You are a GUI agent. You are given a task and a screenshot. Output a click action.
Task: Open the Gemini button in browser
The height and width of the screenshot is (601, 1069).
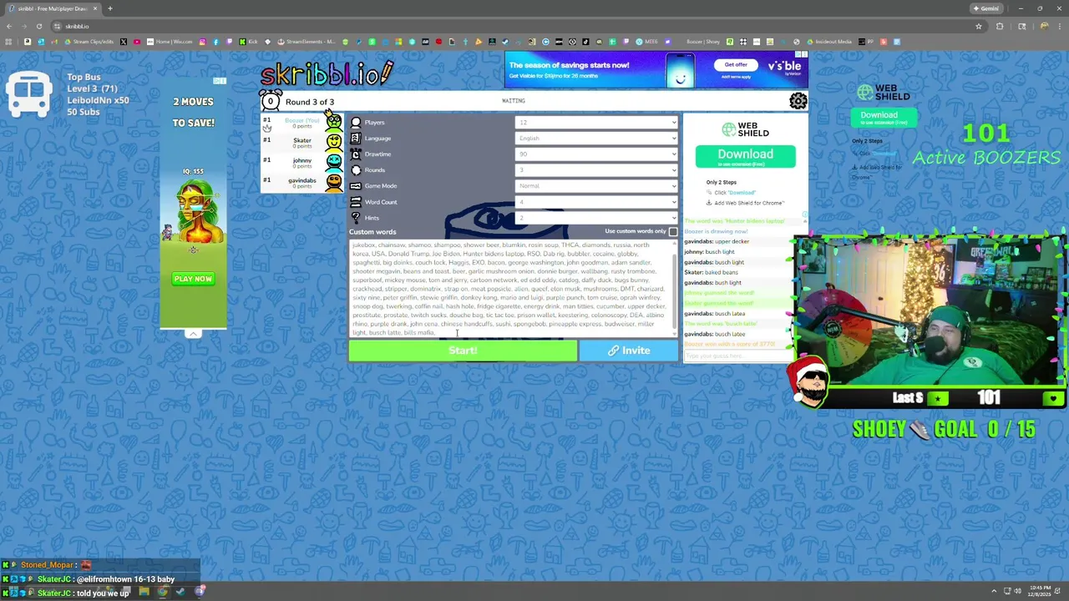tap(985, 8)
